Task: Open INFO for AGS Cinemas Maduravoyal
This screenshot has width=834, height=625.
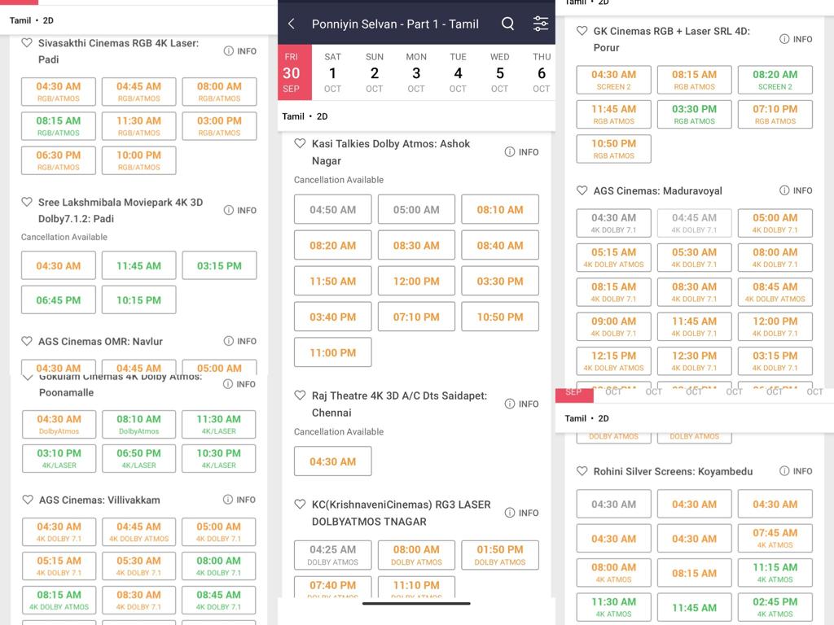Action: pos(796,190)
